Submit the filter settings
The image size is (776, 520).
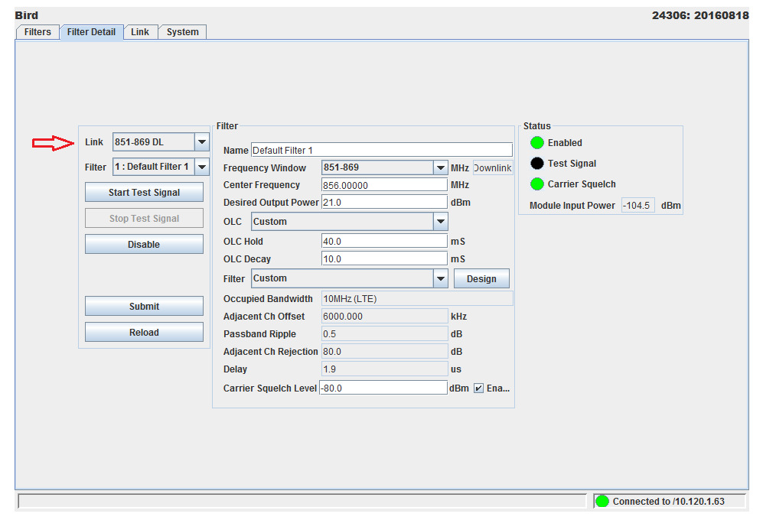[144, 307]
